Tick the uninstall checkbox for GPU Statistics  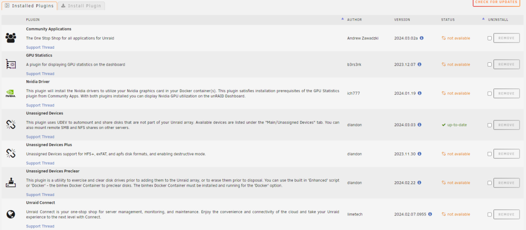coord(490,64)
